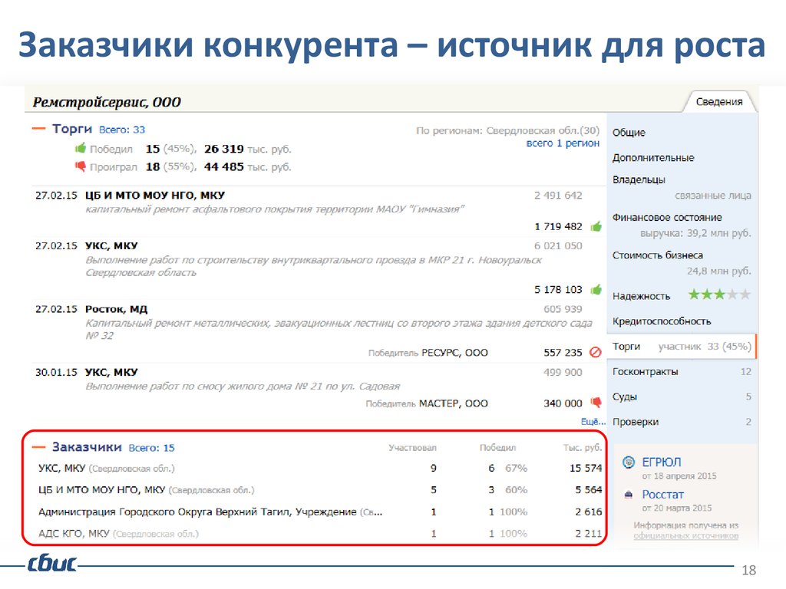Collapse the Заказчики section with the orange dash
786x589 pixels.
tap(39, 446)
